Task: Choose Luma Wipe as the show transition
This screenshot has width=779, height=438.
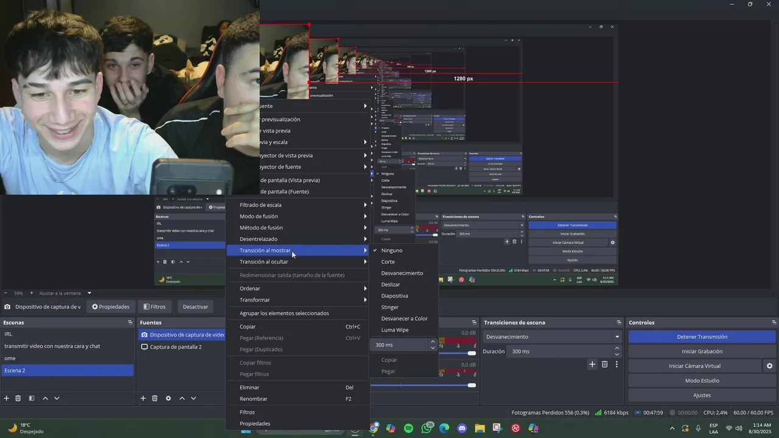Action: point(403,330)
